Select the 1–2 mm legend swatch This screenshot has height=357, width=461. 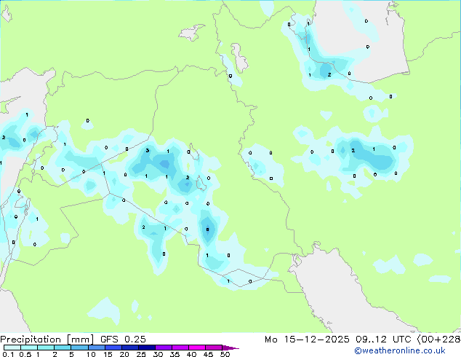[x=46, y=348]
